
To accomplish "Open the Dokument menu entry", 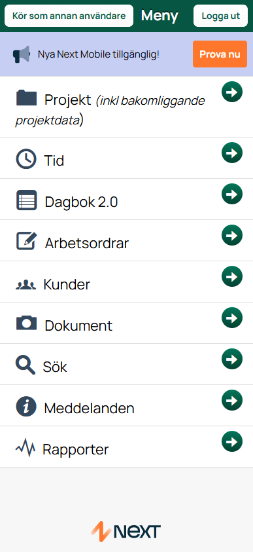I will coord(127,323).
